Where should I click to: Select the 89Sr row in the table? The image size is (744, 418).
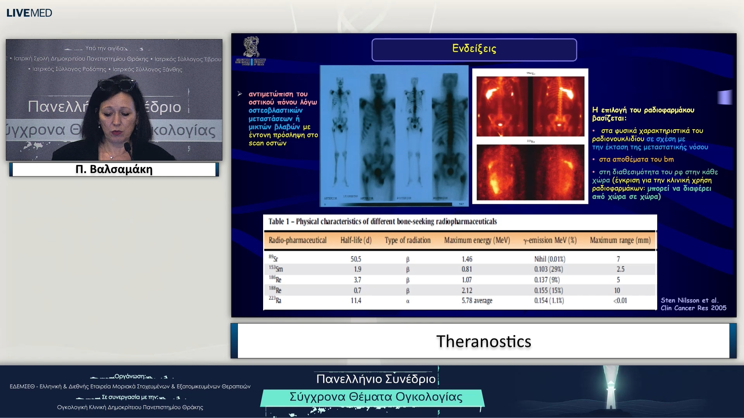pos(459,259)
